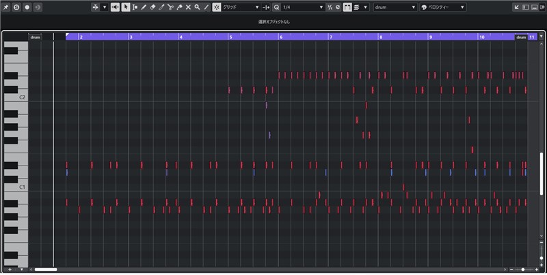547x275 pixels.
Task: Toggle Acoustic Feedback speaker icon
Action: [x=115, y=7]
